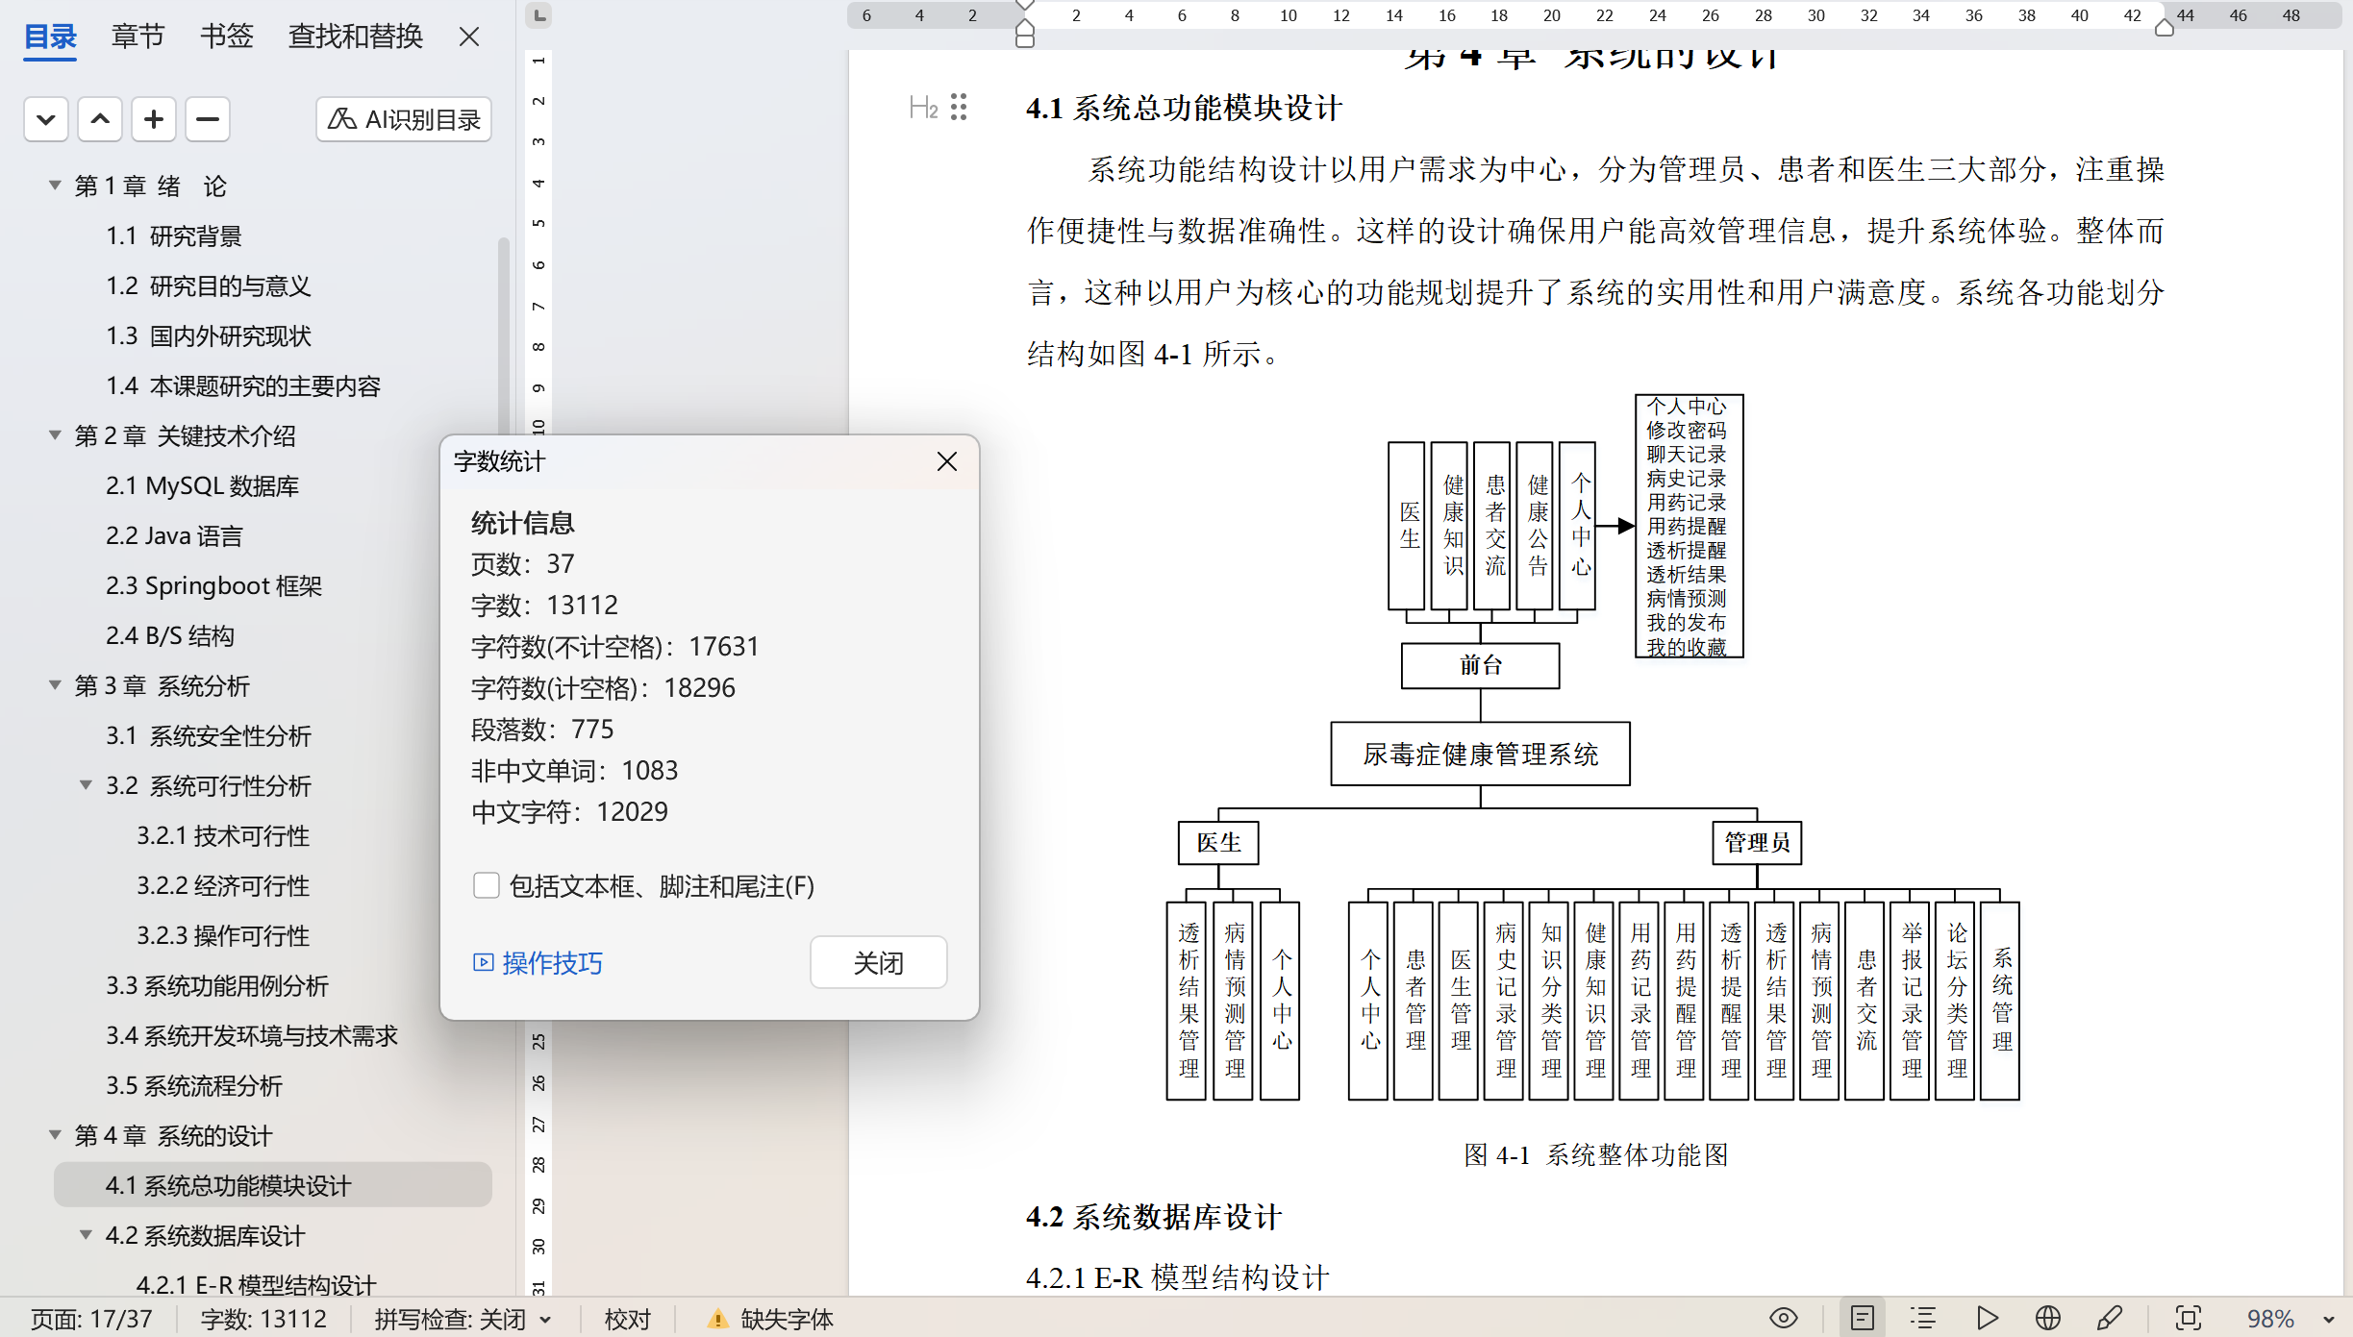
Task: Switch to outline view icon in status bar
Action: [x=1922, y=1318]
